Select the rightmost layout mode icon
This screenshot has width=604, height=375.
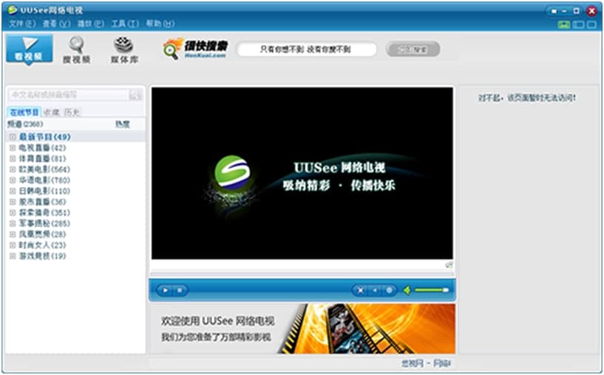pos(591,24)
